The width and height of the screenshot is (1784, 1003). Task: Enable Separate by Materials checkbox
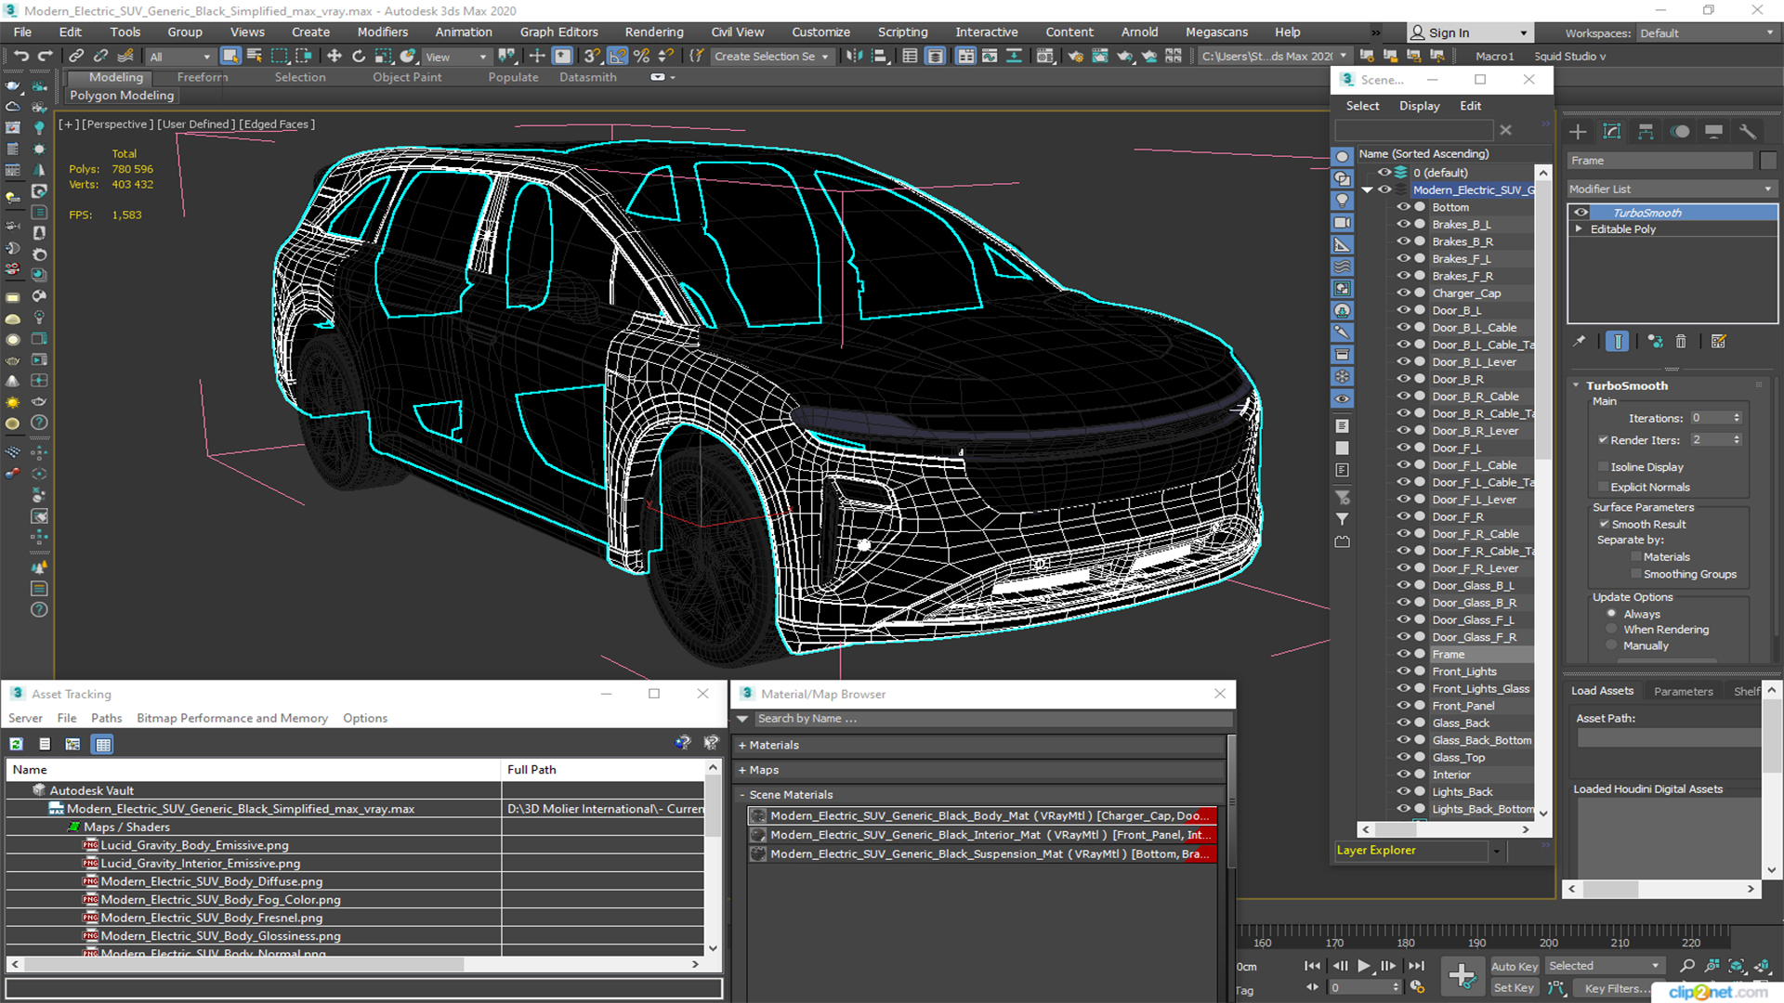1636,557
